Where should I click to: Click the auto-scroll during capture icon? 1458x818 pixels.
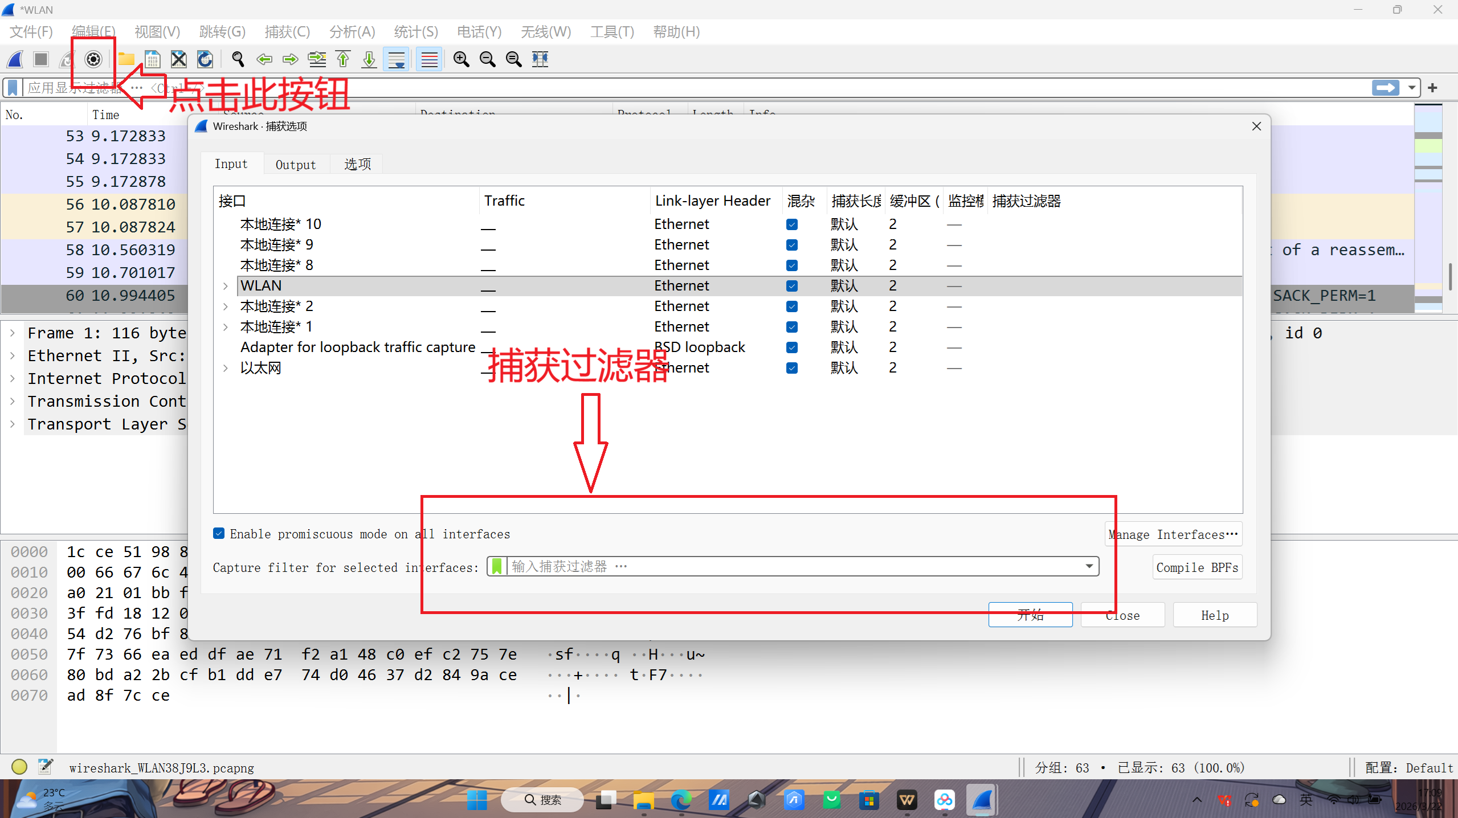[x=397, y=59]
